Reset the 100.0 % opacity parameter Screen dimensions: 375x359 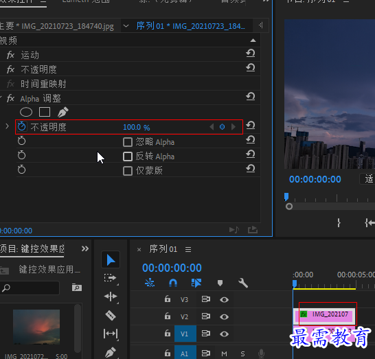251,126
